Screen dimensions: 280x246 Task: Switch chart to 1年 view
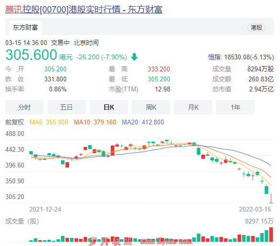pyautogui.click(x=235, y=107)
